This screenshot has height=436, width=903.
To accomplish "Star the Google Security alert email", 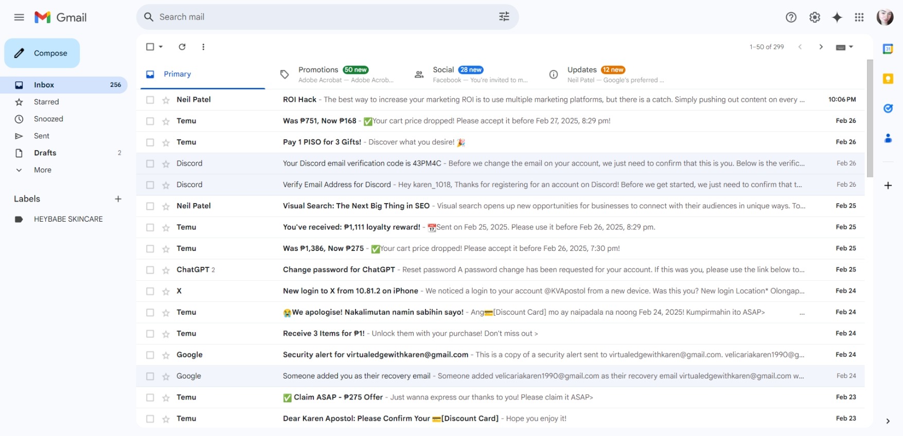I will (x=166, y=355).
